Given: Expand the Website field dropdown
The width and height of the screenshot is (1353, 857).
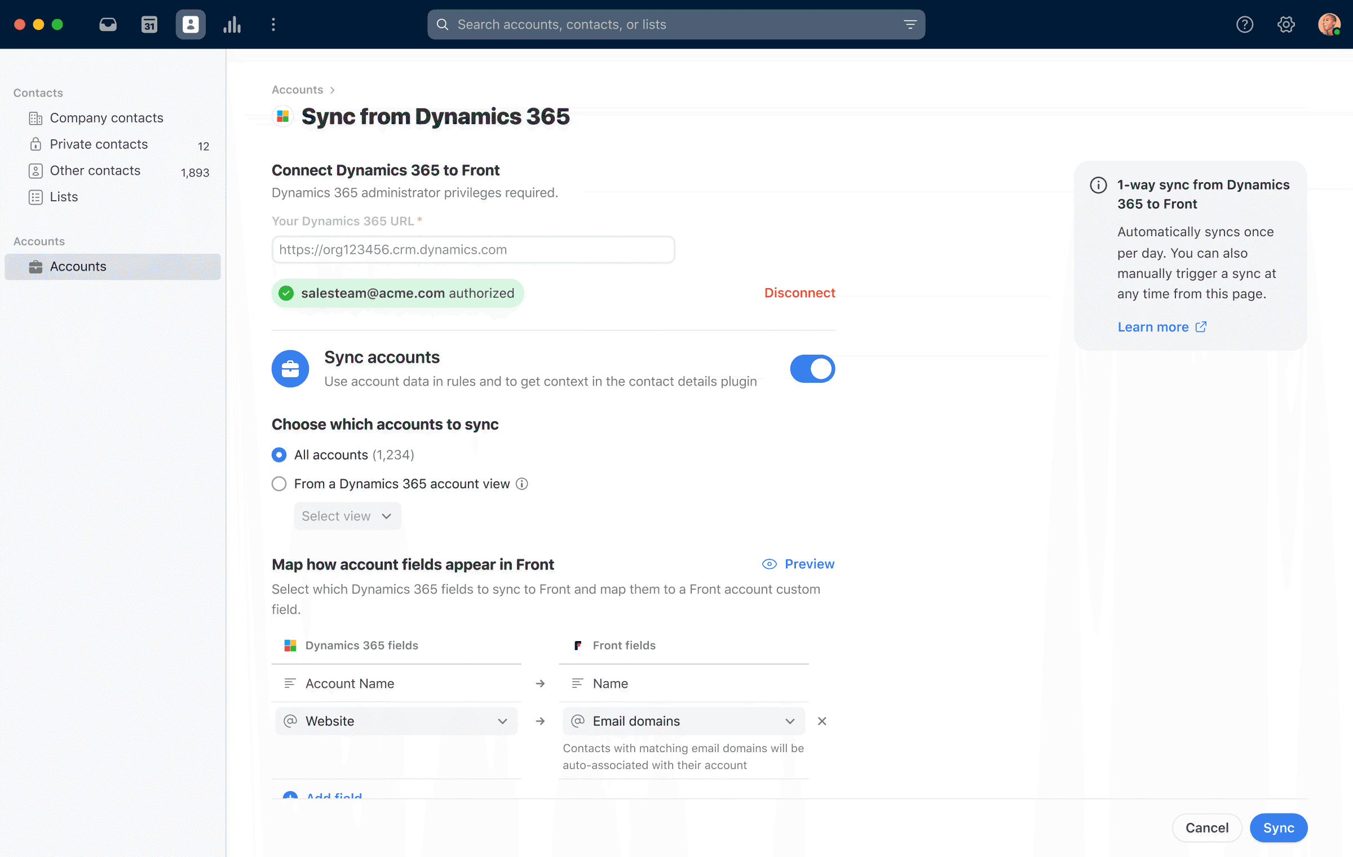Looking at the screenshot, I should 501,721.
